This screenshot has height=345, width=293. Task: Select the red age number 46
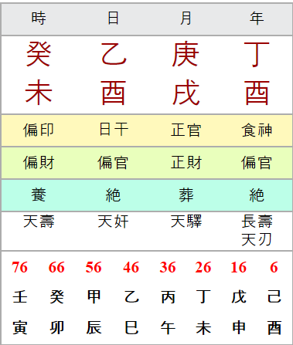tap(131, 267)
